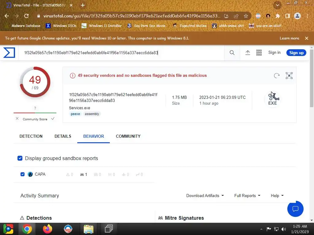The image size is (314, 235).
Task: Open the Chrome profile avatar
Action: coord(297,16)
